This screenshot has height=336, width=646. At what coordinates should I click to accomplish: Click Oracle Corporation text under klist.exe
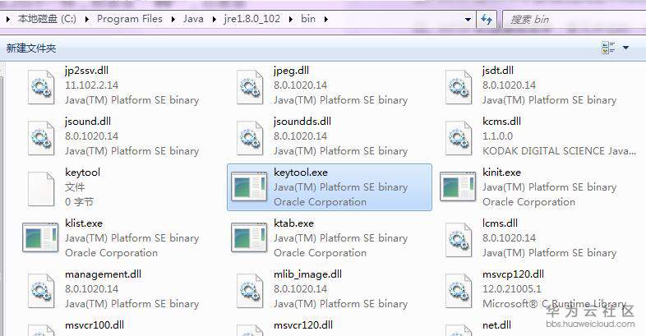point(111,253)
